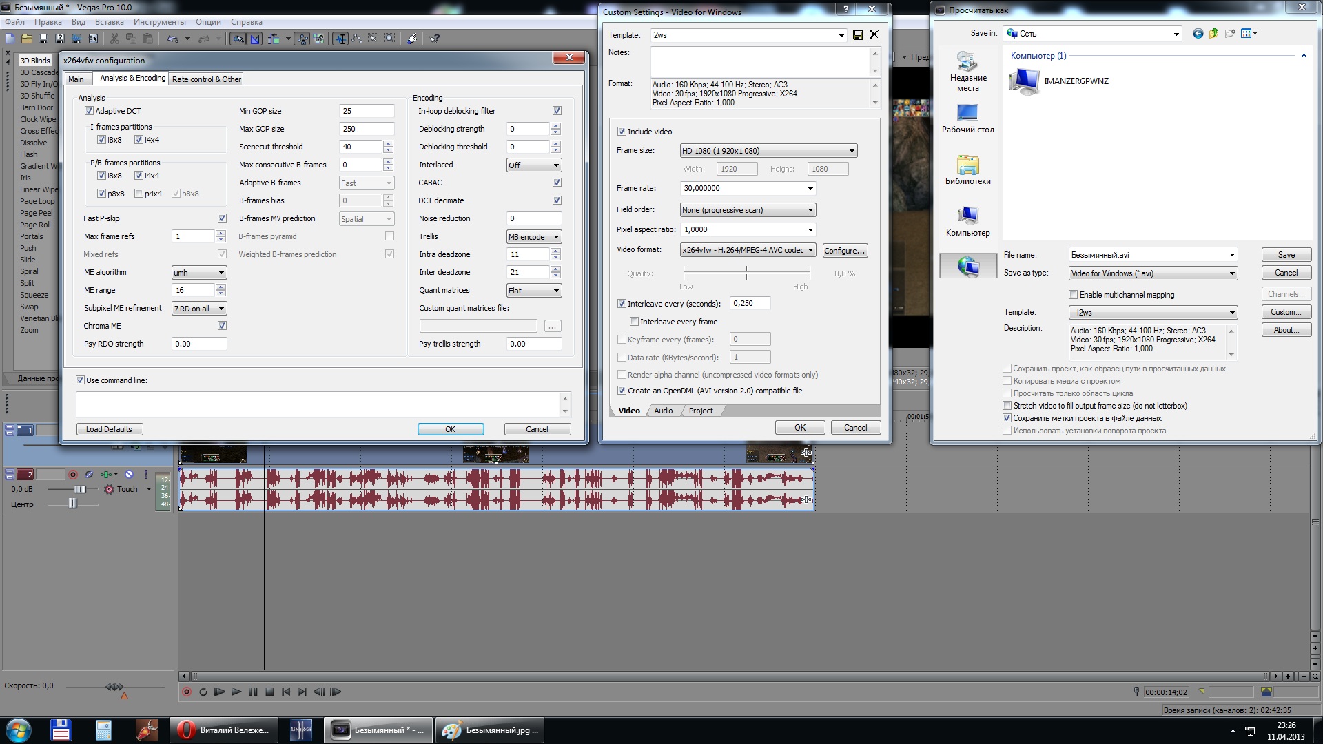This screenshot has width=1323, height=744.
Task: Save the template with the floppy disk icon
Action: (x=858, y=35)
